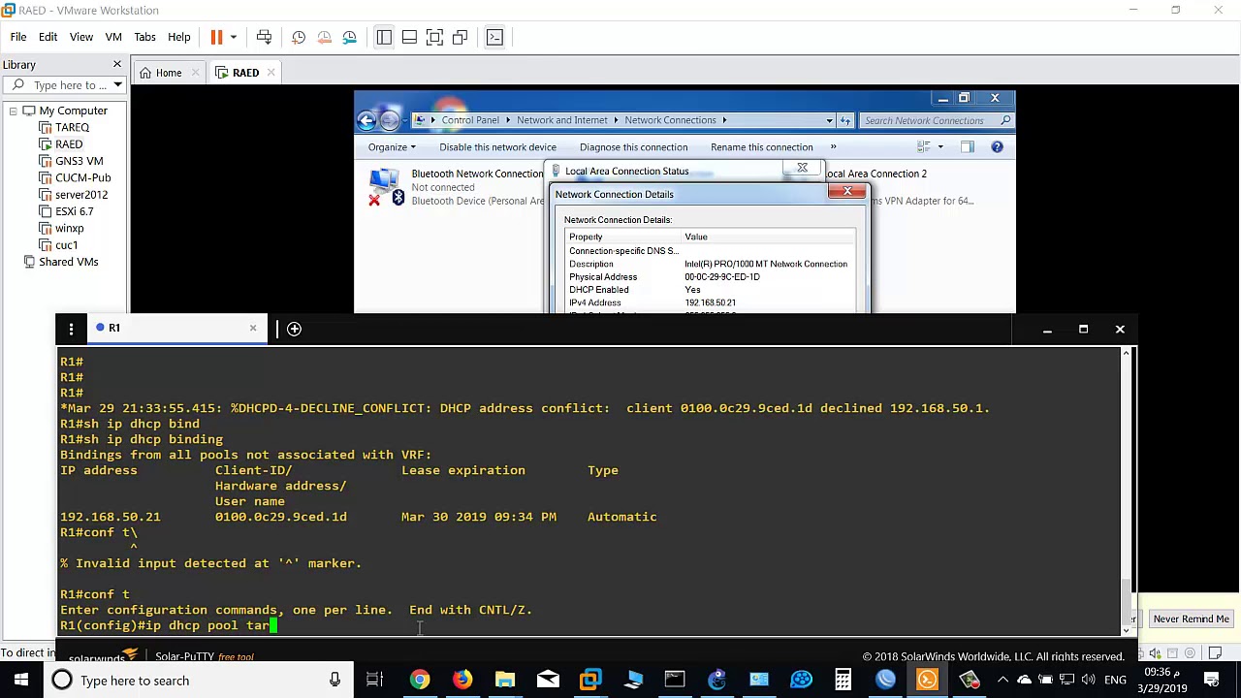Viewport: 1241px width, 698px height.
Task: Open the Tabs menu
Action: coord(144,37)
